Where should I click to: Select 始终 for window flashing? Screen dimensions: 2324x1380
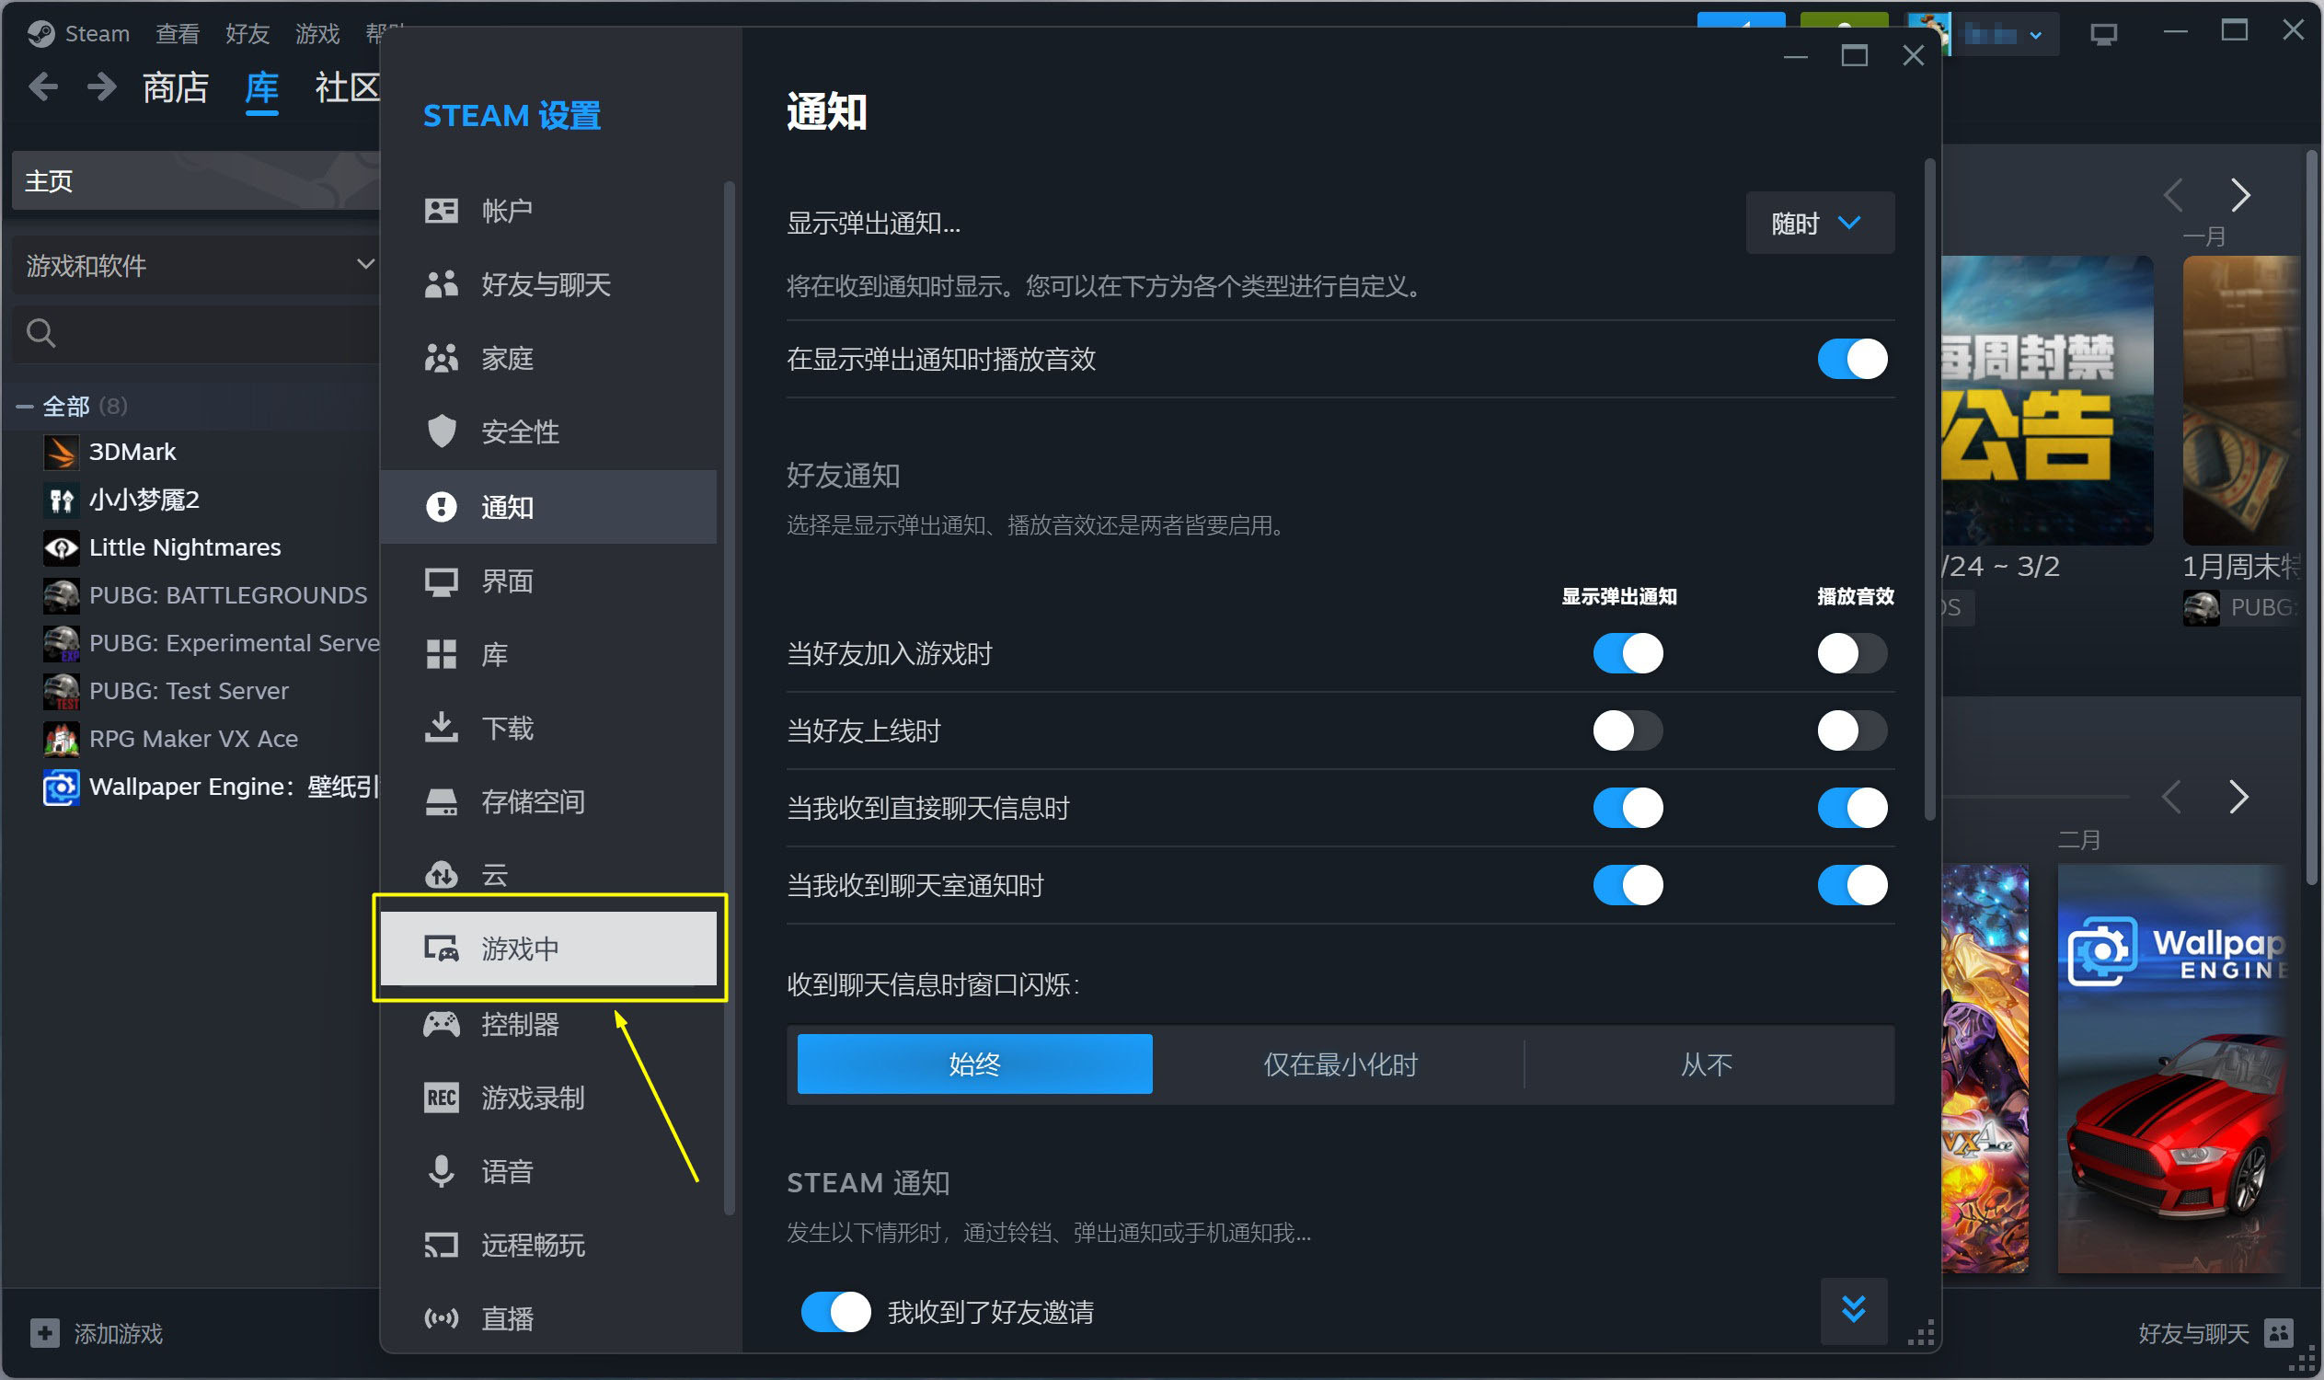click(x=974, y=1064)
